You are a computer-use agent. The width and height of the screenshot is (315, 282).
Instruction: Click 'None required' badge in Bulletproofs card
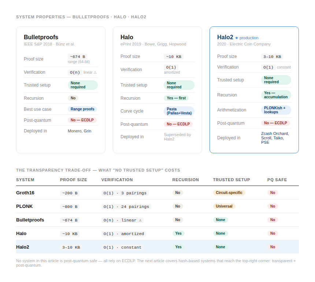[x=82, y=85]
